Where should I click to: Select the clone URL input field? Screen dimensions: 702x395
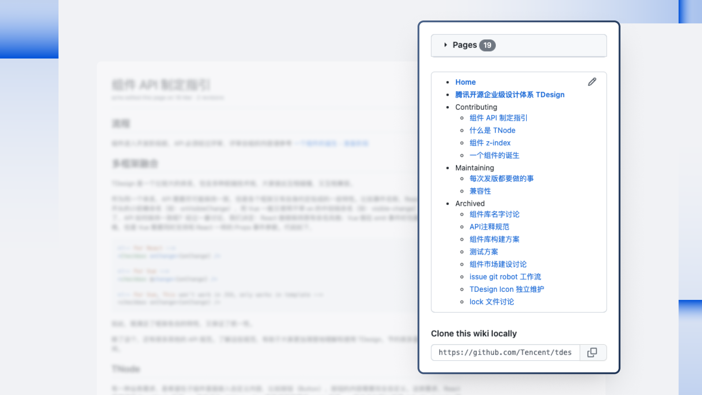coord(506,353)
